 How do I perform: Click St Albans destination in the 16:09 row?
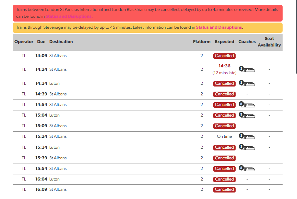[x=58, y=189]
